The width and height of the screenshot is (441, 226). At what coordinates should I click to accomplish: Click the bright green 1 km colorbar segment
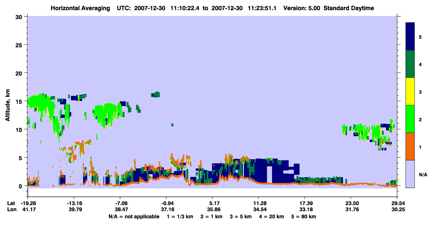coord(410,119)
